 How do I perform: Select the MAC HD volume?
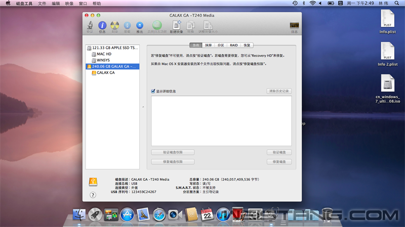[x=104, y=54]
